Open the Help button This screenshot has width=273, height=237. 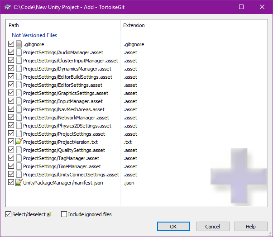251,227
